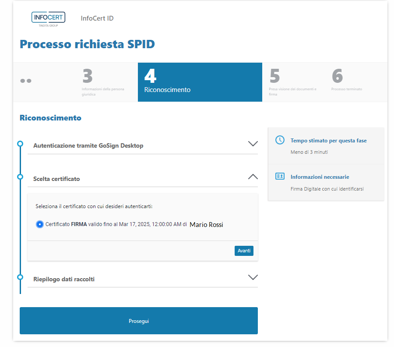Click the clock icon for estimated time
The width and height of the screenshot is (394, 347).
(x=280, y=140)
